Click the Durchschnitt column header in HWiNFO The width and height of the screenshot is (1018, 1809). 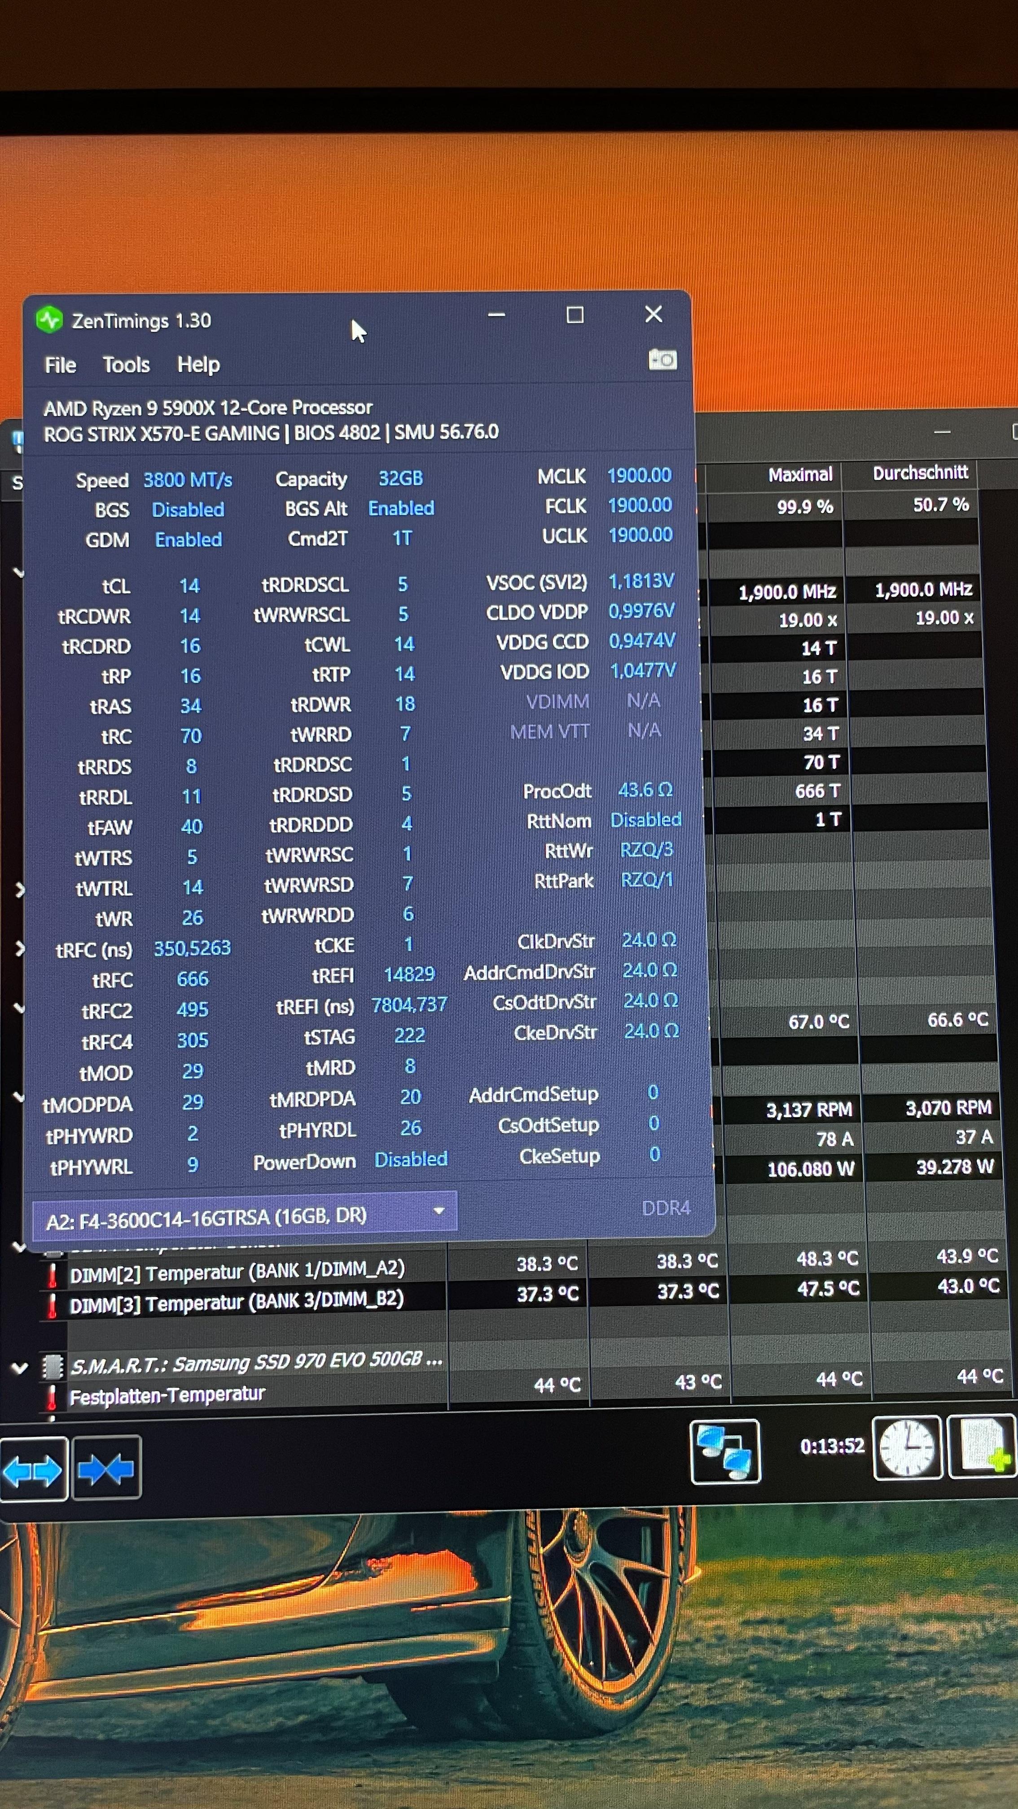click(x=920, y=472)
